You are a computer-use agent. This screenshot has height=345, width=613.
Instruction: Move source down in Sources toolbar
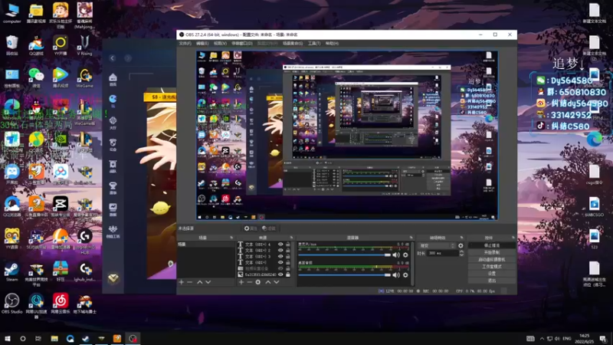[277, 282]
